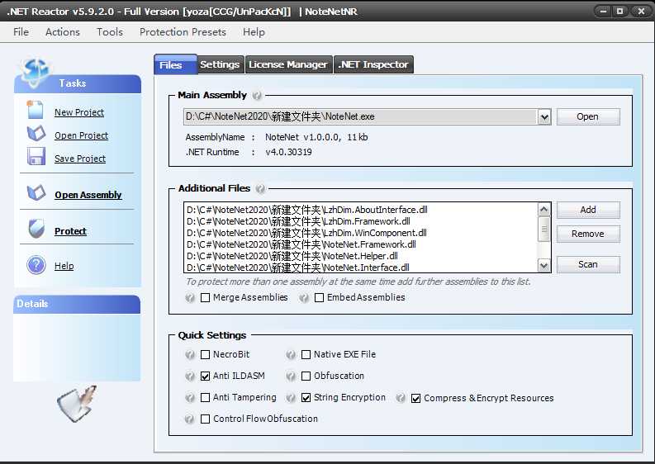Open the Tools menu
Image resolution: width=655 pixels, height=464 pixels.
coord(110,32)
